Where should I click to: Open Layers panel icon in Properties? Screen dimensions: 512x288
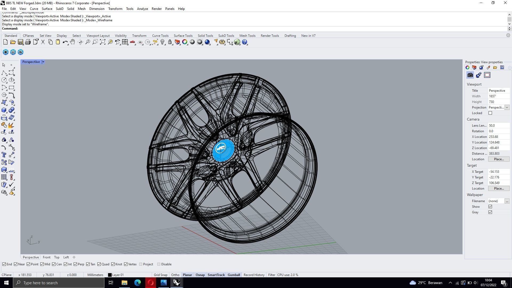(474, 67)
